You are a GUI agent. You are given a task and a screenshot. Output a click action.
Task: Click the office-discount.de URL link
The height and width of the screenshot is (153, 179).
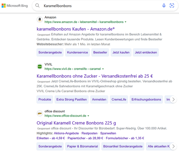pos(65,116)
